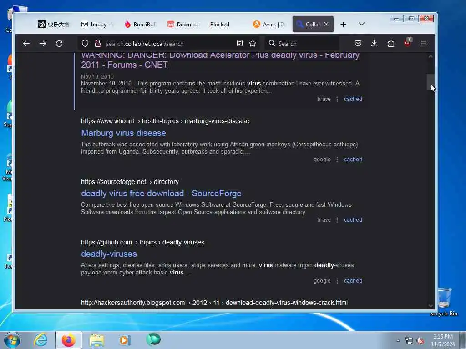
Task: Expand options dots for deadly-viruses result
Action: [337, 281]
